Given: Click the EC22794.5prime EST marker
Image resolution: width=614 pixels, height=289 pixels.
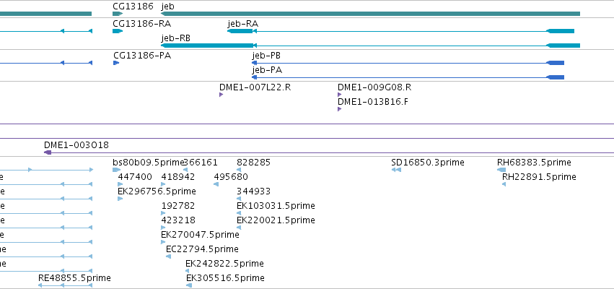Looking at the screenshot, I should (x=168, y=256).
